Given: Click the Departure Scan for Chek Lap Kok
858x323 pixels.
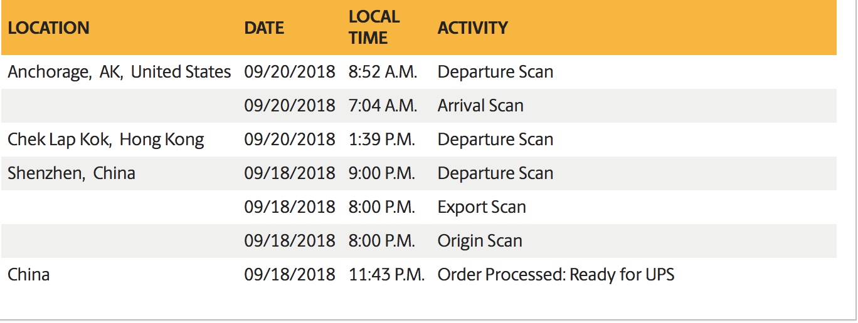Looking at the screenshot, I should point(495,140).
